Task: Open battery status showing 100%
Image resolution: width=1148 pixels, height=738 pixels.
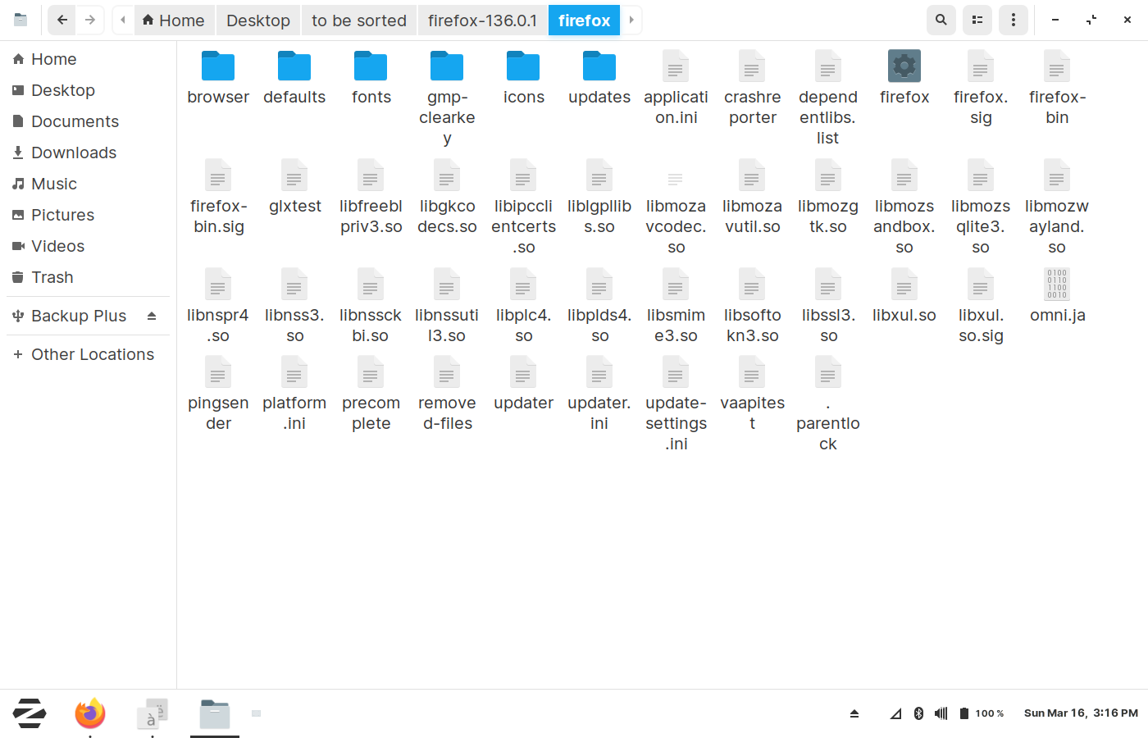Action: [982, 713]
